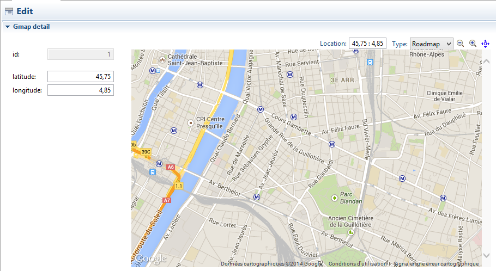Click the Location coordinates text box
Image resolution: width=496 pixels, height=271 pixels.
[x=367, y=44]
